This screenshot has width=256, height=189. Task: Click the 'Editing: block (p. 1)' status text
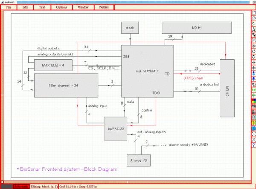pos(44,186)
